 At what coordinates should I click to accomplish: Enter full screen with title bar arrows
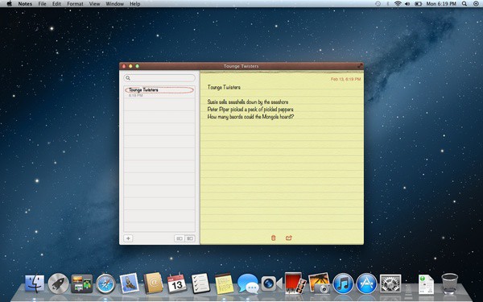pos(360,66)
